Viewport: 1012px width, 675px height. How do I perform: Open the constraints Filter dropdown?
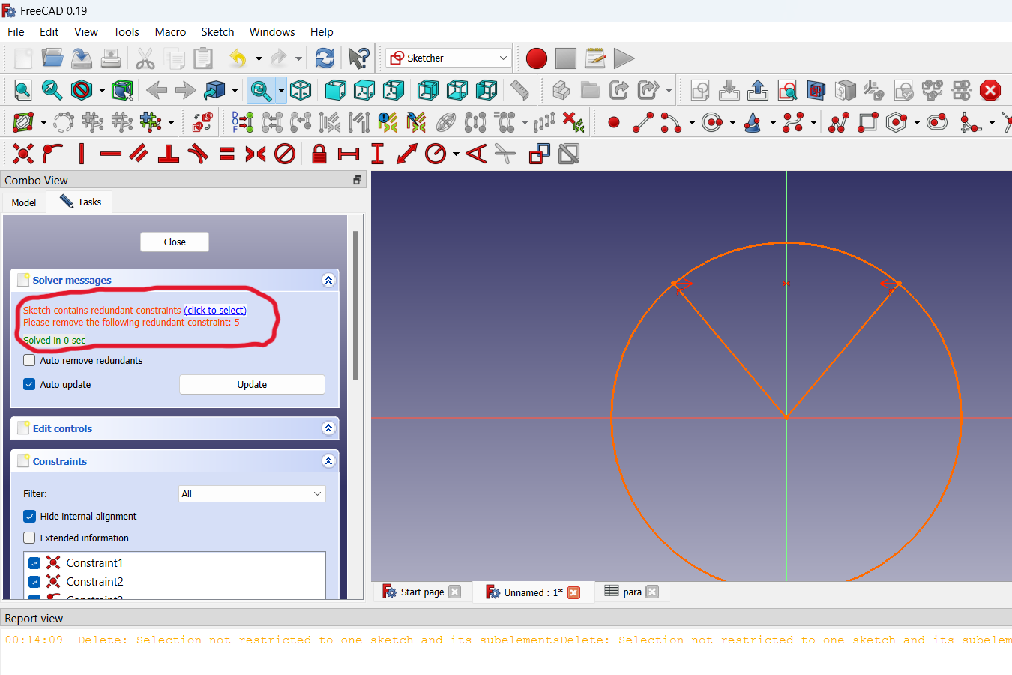pos(252,493)
